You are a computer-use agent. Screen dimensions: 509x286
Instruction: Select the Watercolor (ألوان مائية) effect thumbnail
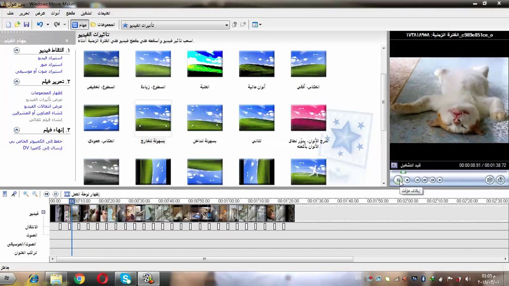[256, 64]
